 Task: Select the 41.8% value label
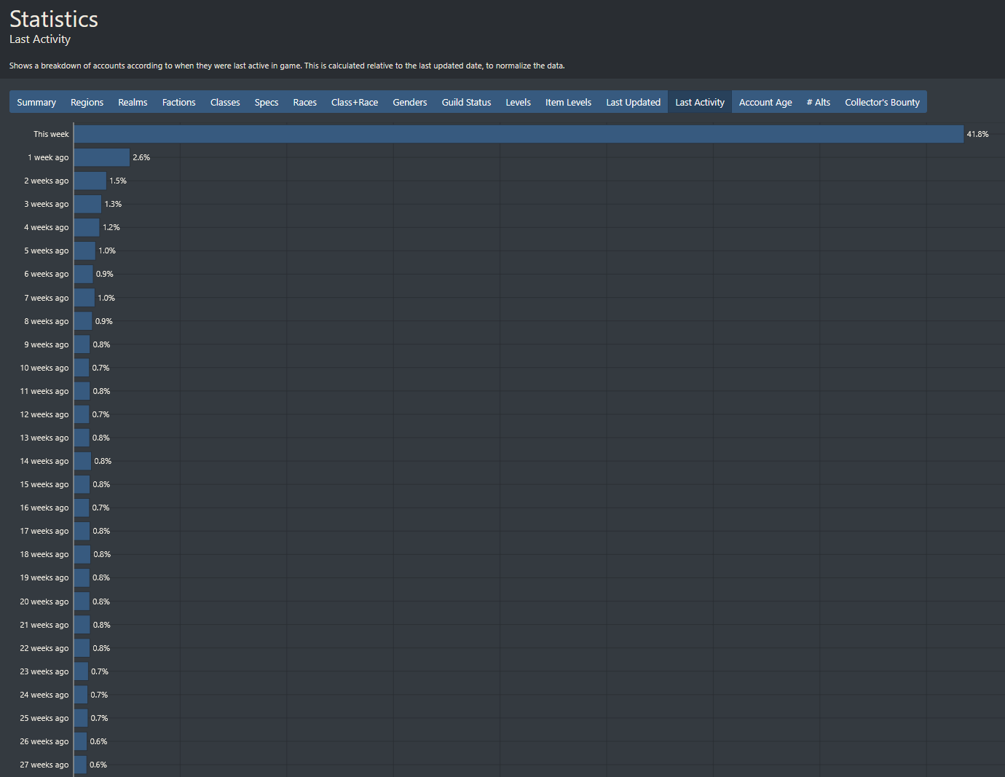pos(977,134)
